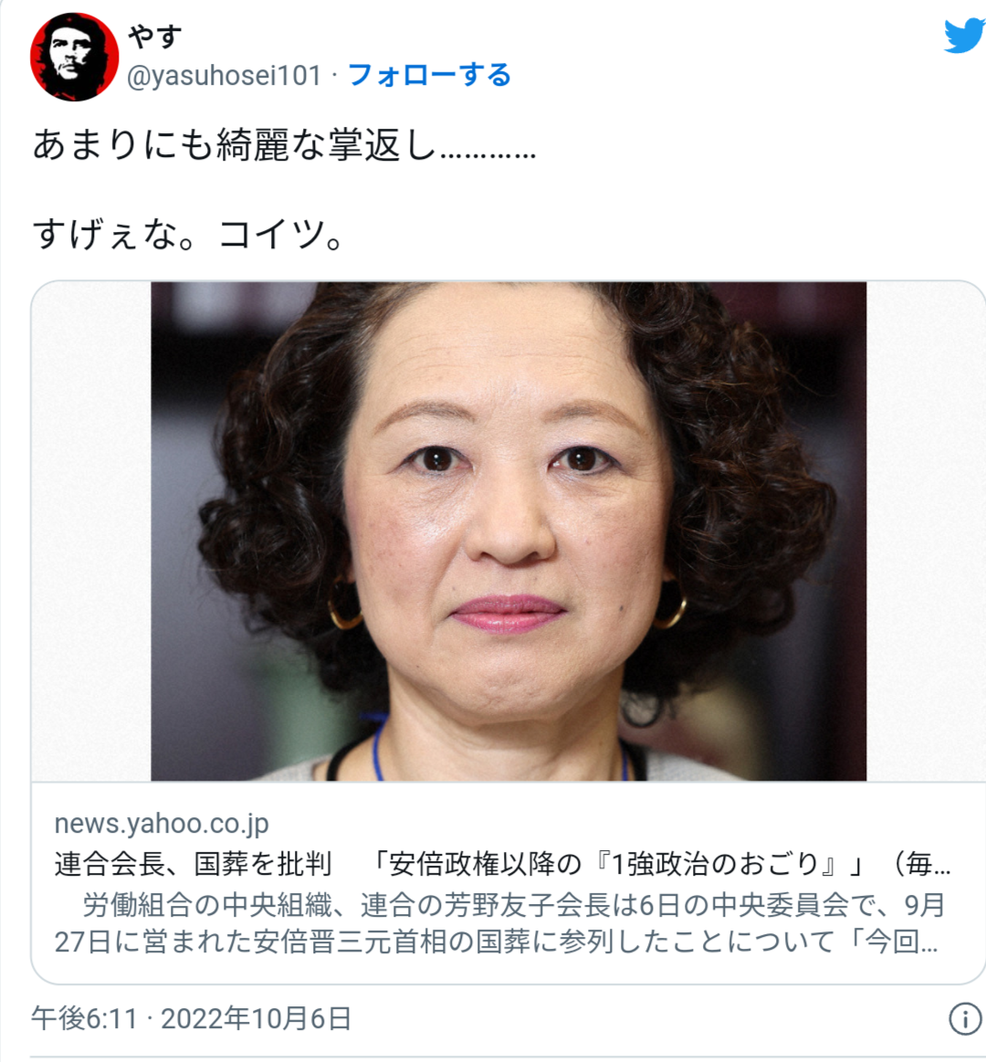Open timestamp 午後6:11
This screenshot has width=986, height=1062.
85,1018
